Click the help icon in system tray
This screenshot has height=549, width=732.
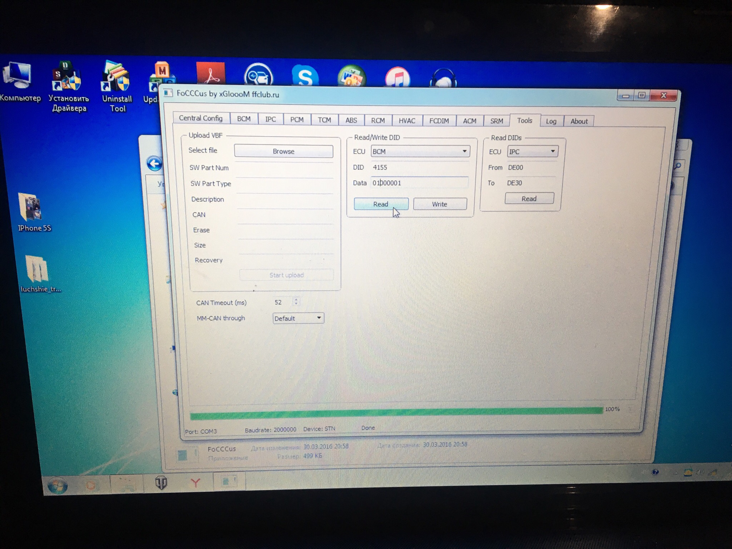[x=655, y=472]
